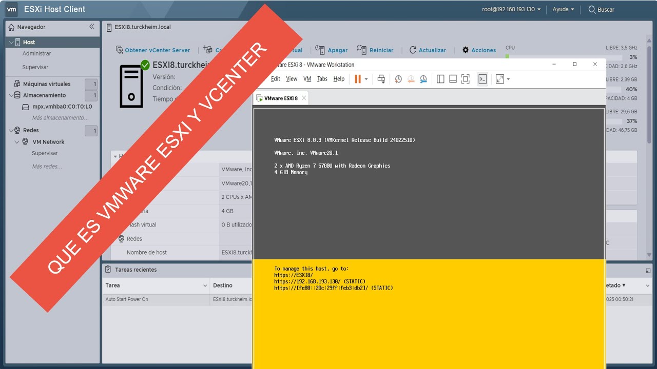This screenshot has height=369, width=657.
Task: Click Administrar under Host
Action: 36,53
